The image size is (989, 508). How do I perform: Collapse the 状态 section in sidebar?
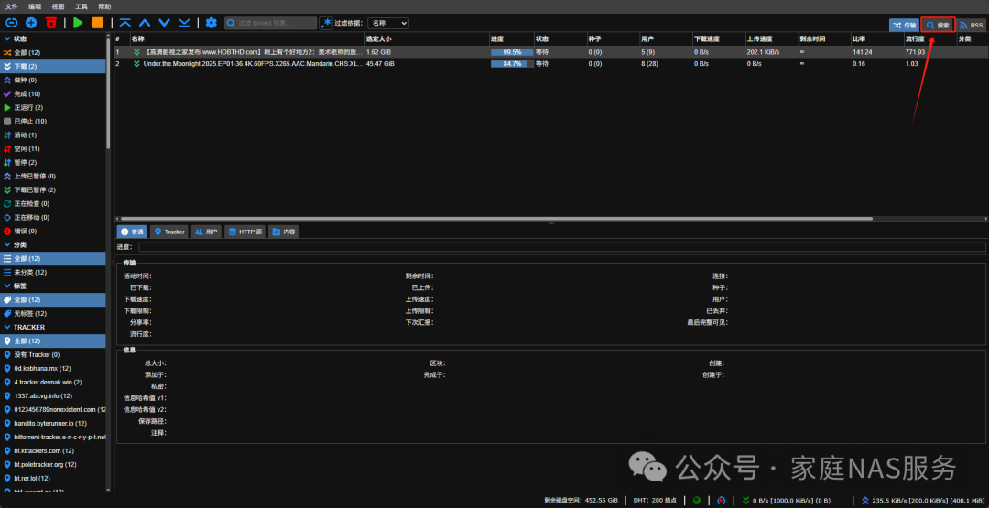coord(7,38)
